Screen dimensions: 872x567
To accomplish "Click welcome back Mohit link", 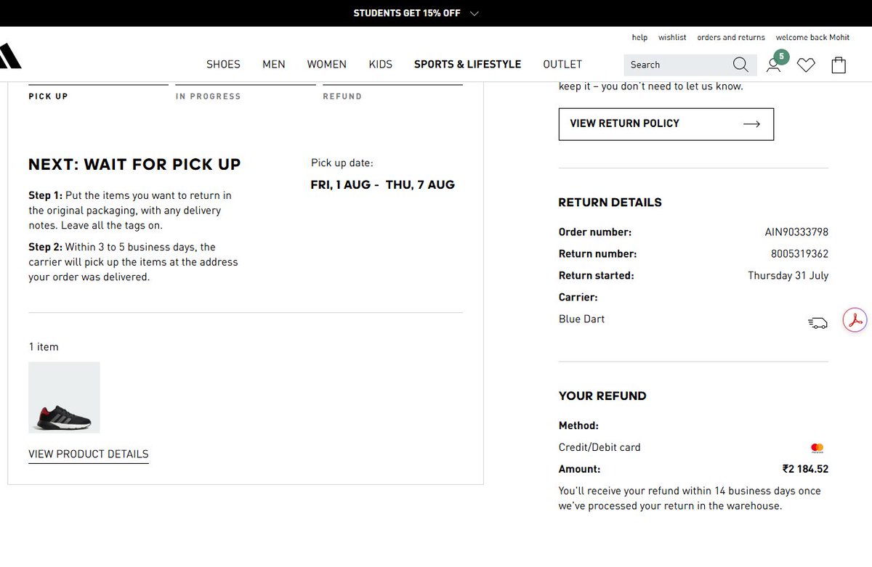I will pyautogui.click(x=813, y=37).
